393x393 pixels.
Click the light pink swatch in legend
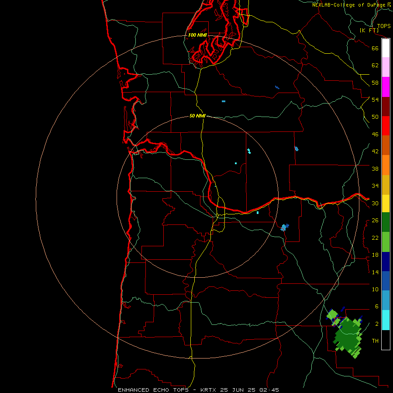point(386,67)
